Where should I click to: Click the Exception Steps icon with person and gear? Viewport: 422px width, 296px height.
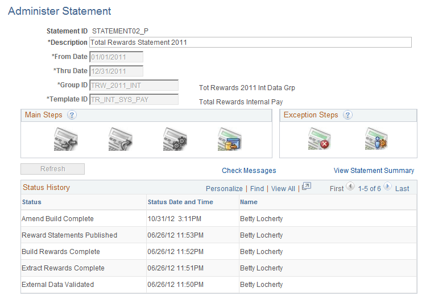[x=377, y=139]
